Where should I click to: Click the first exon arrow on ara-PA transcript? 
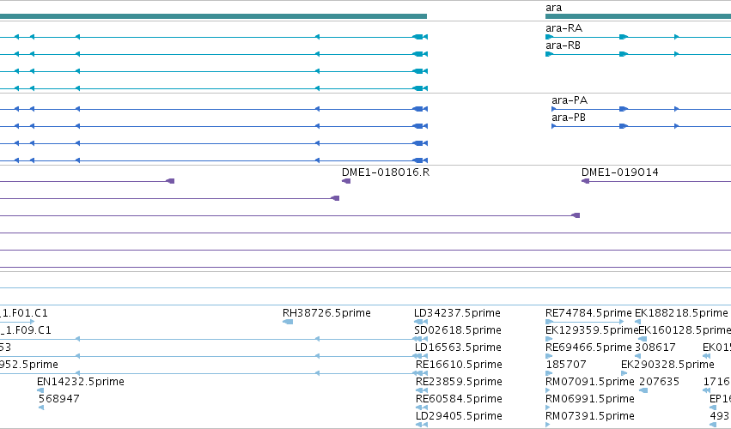tap(554, 109)
